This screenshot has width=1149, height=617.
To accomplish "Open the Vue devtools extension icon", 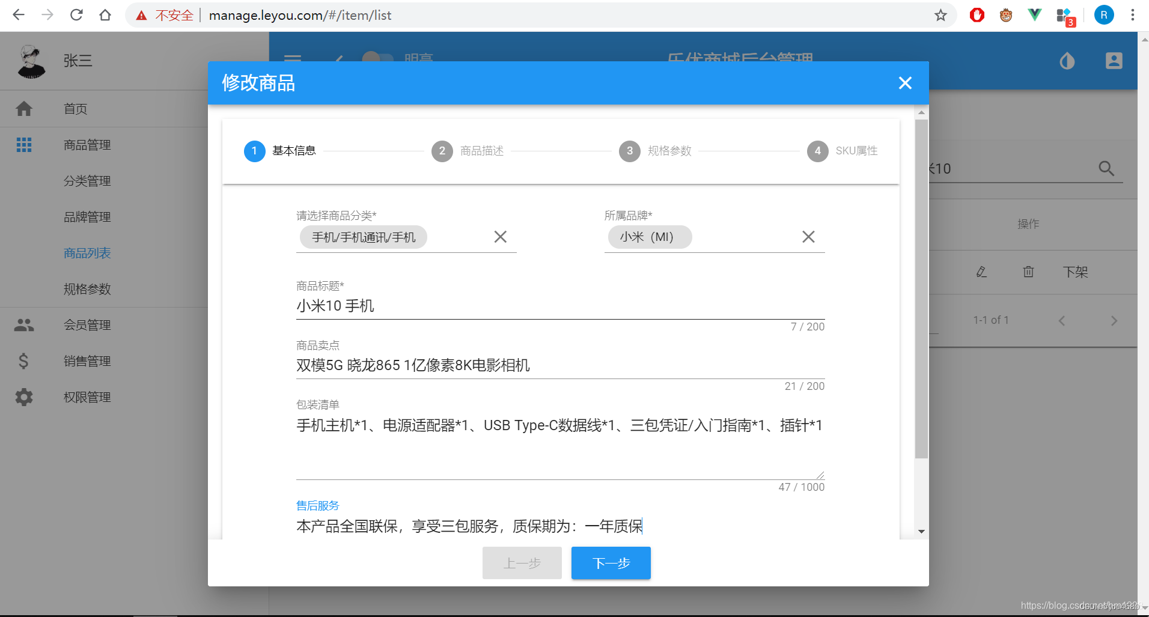I will click(x=1035, y=15).
